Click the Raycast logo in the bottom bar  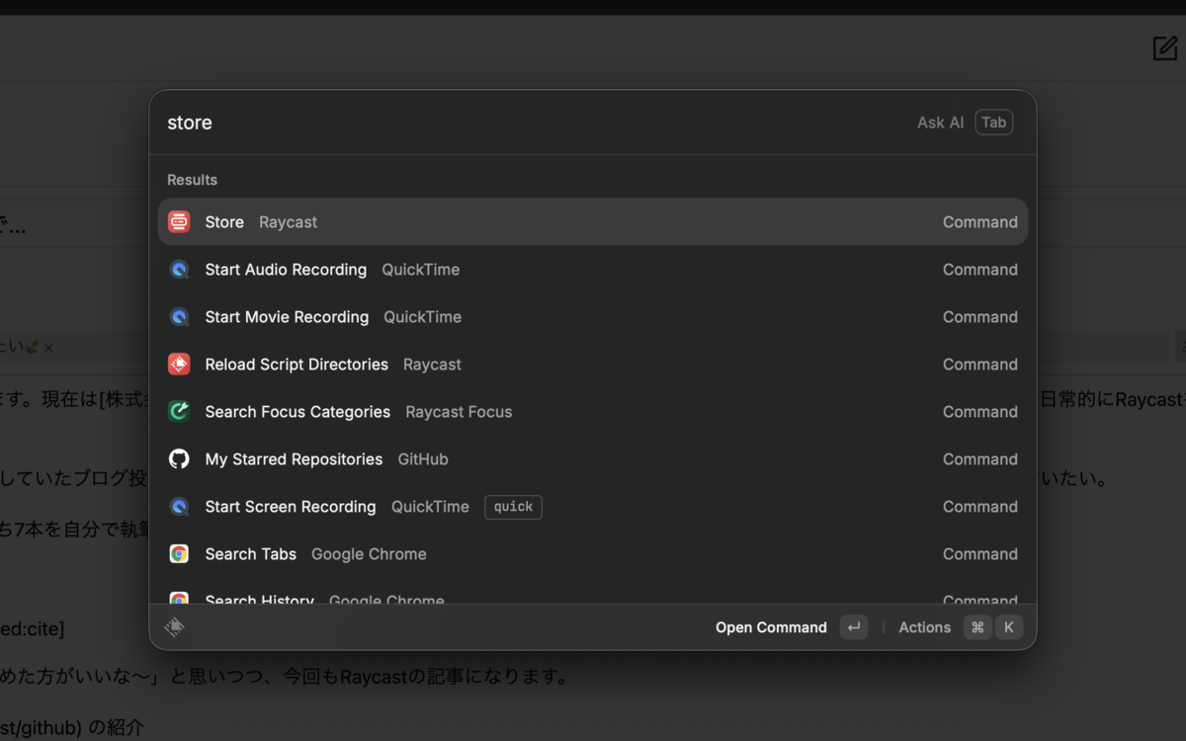coord(175,627)
